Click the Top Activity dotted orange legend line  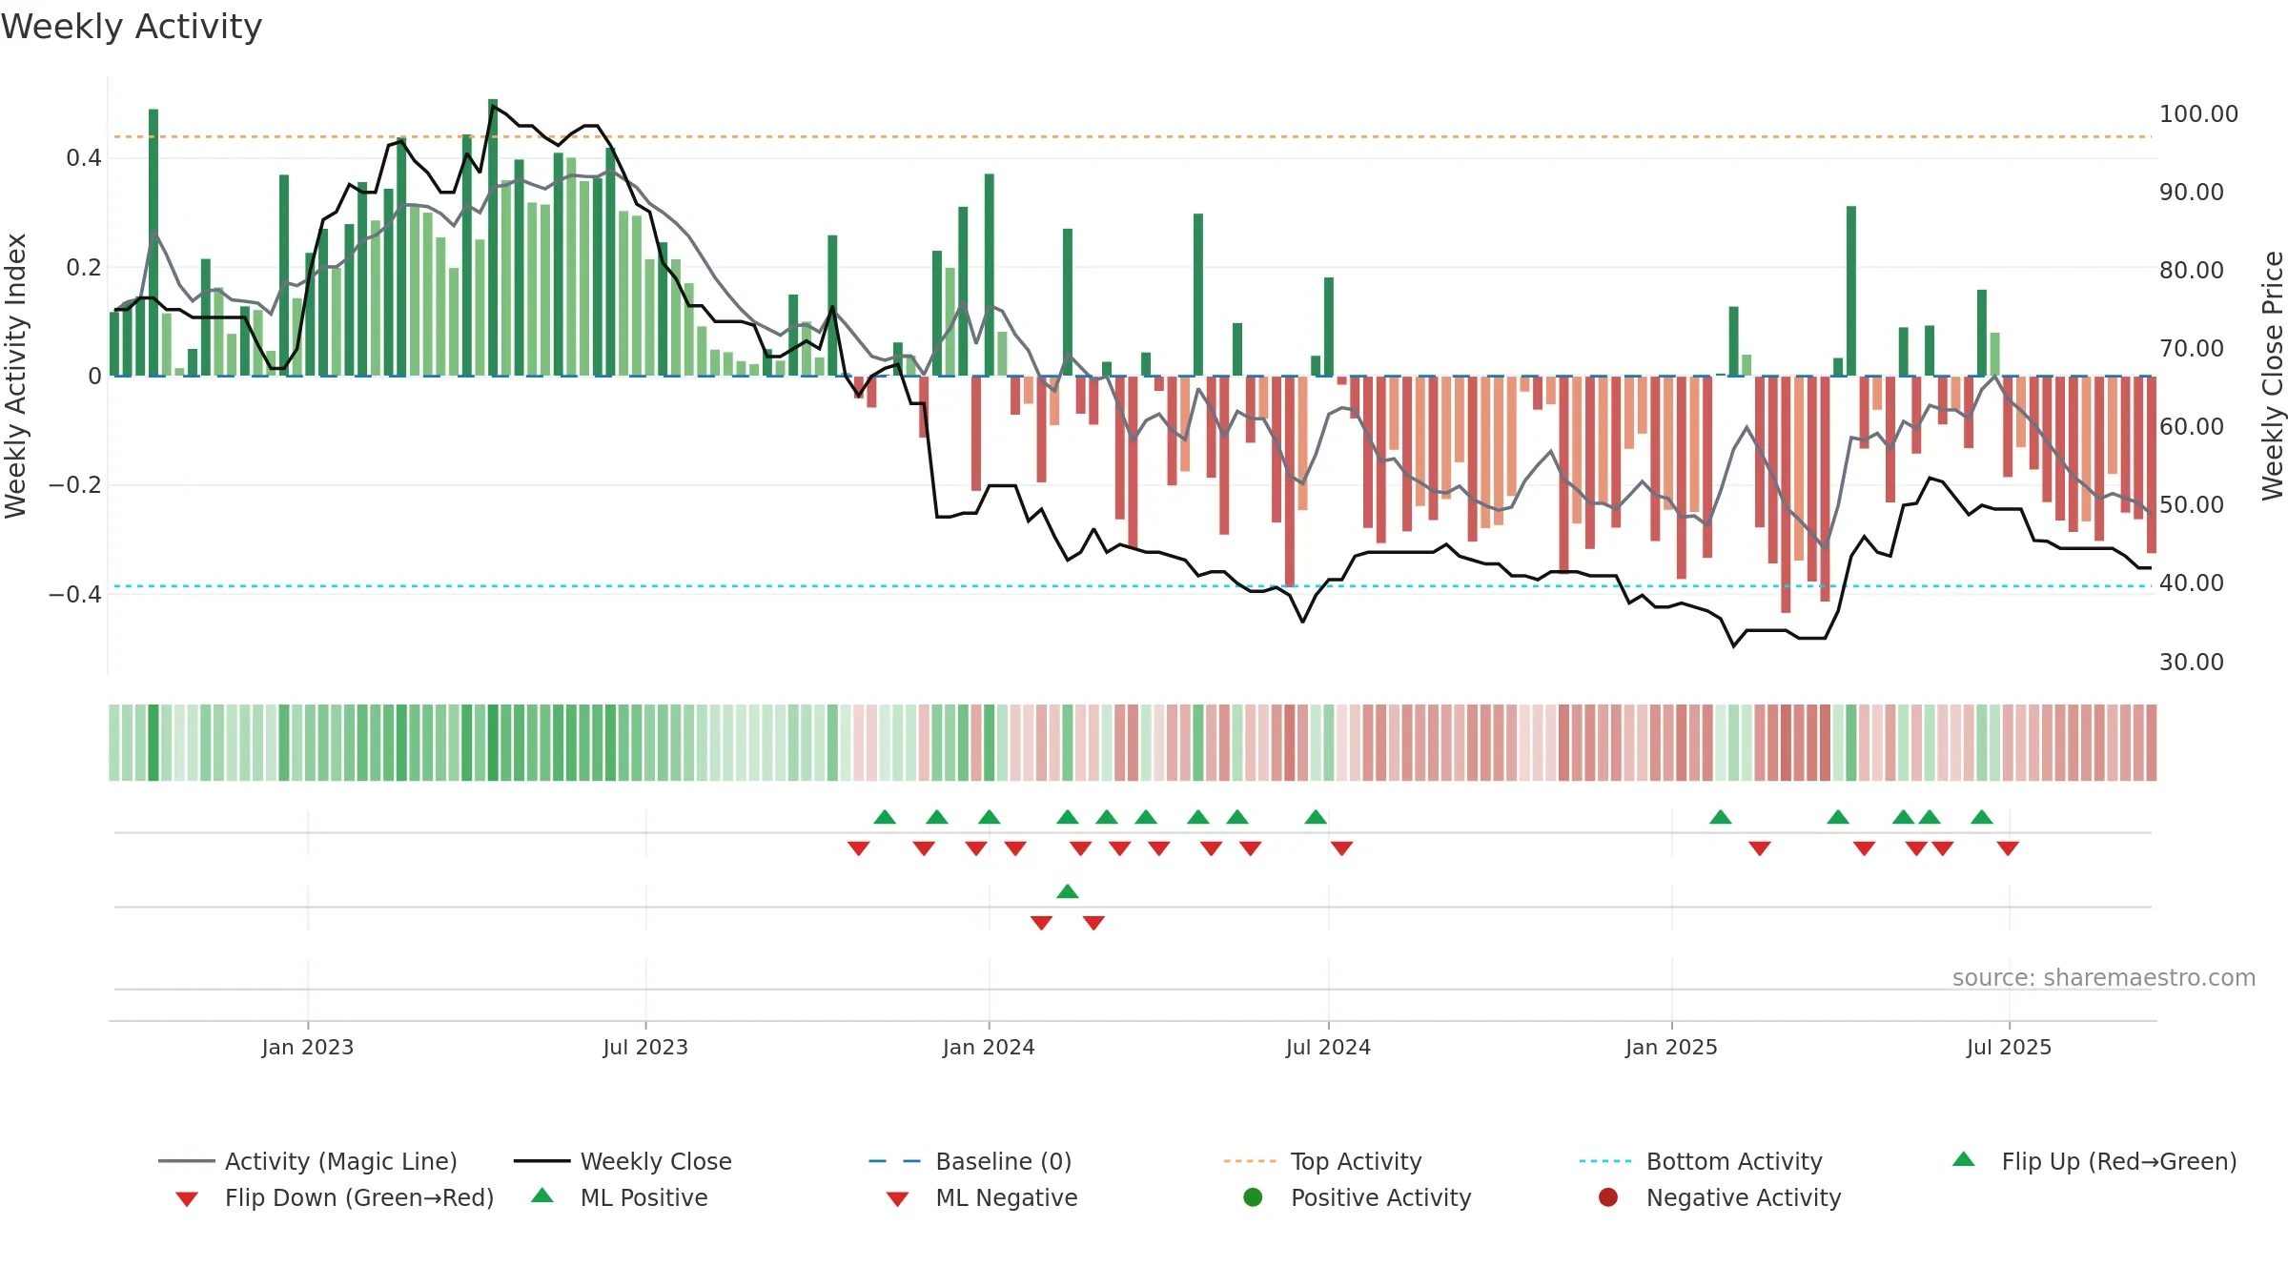1250,1161
